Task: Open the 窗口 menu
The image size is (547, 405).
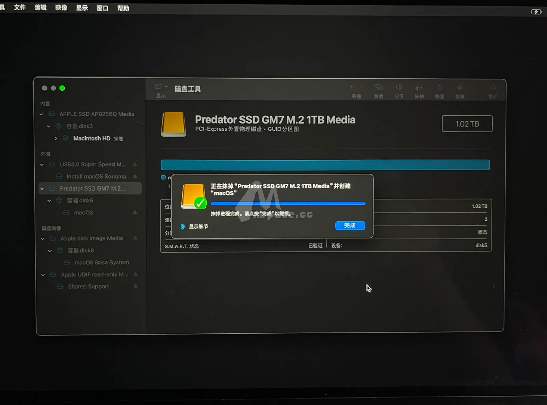Action: pos(102,8)
